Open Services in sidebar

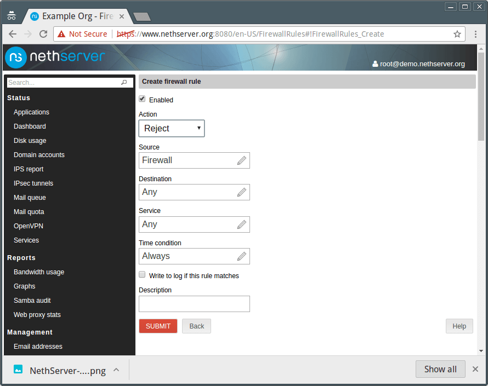coord(26,240)
